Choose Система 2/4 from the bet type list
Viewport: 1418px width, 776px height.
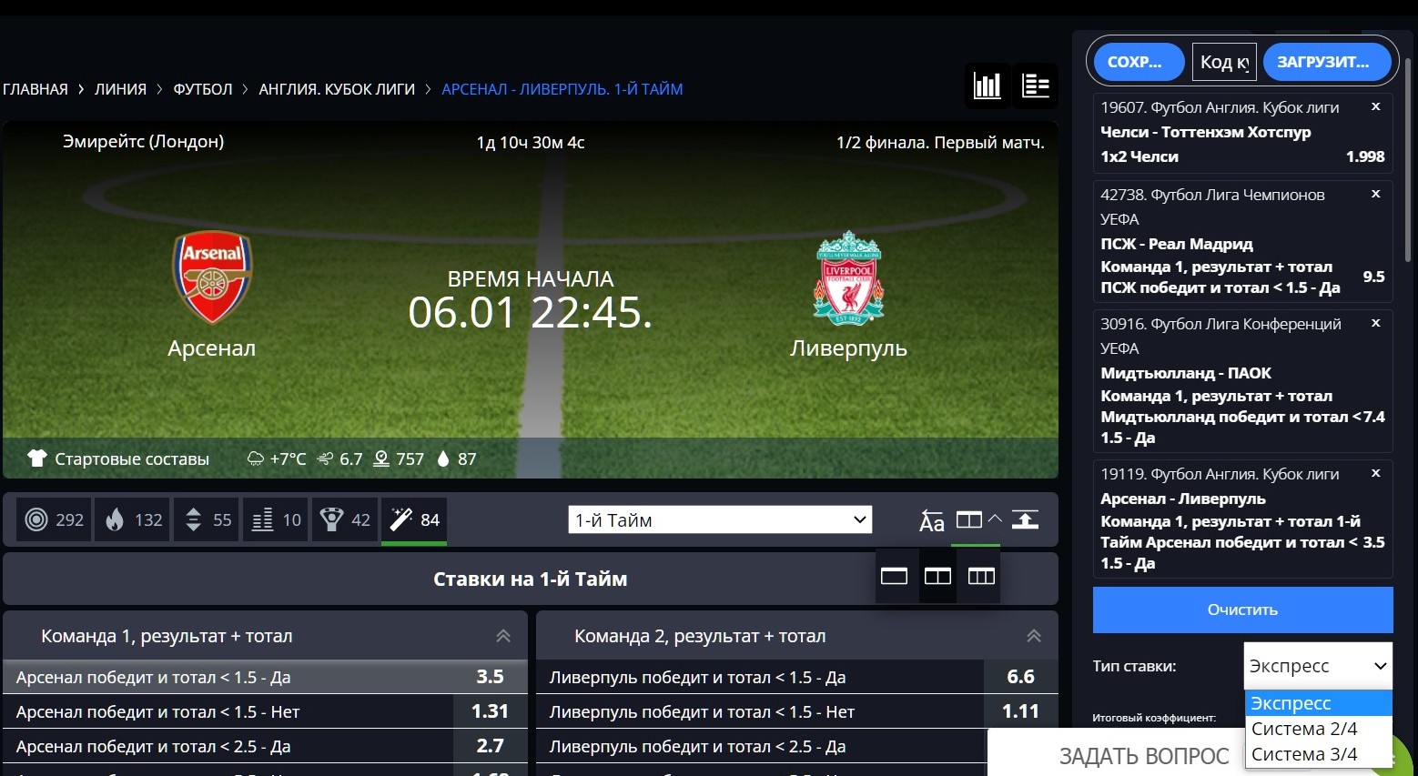pos(1318,729)
